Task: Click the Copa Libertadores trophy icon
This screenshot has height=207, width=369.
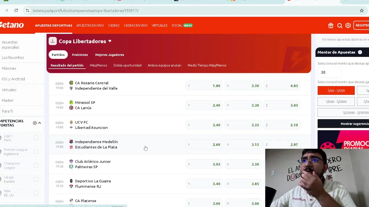Action: (x=52, y=41)
